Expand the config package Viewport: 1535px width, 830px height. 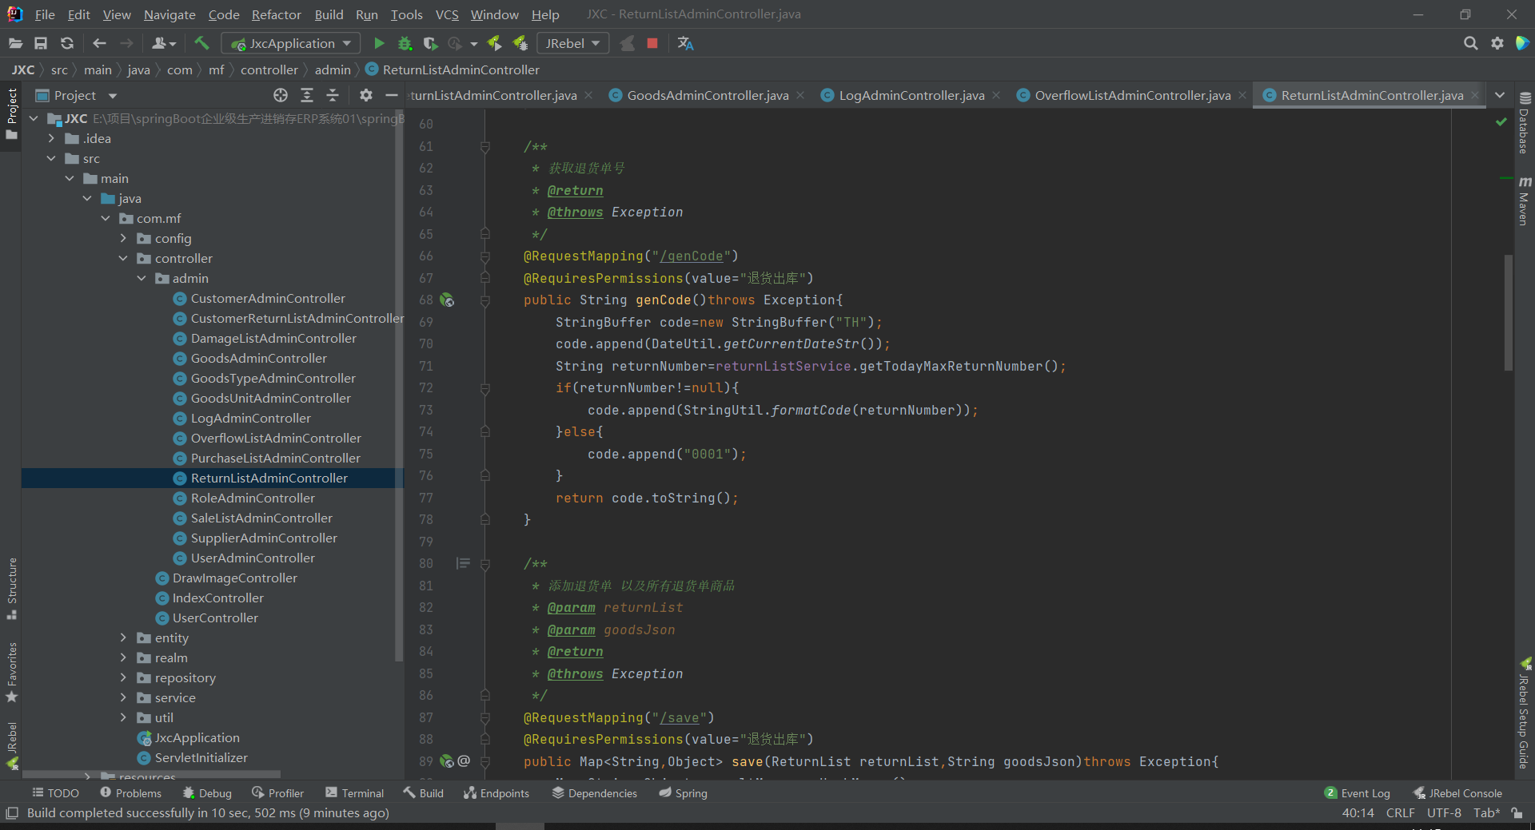pos(123,238)
